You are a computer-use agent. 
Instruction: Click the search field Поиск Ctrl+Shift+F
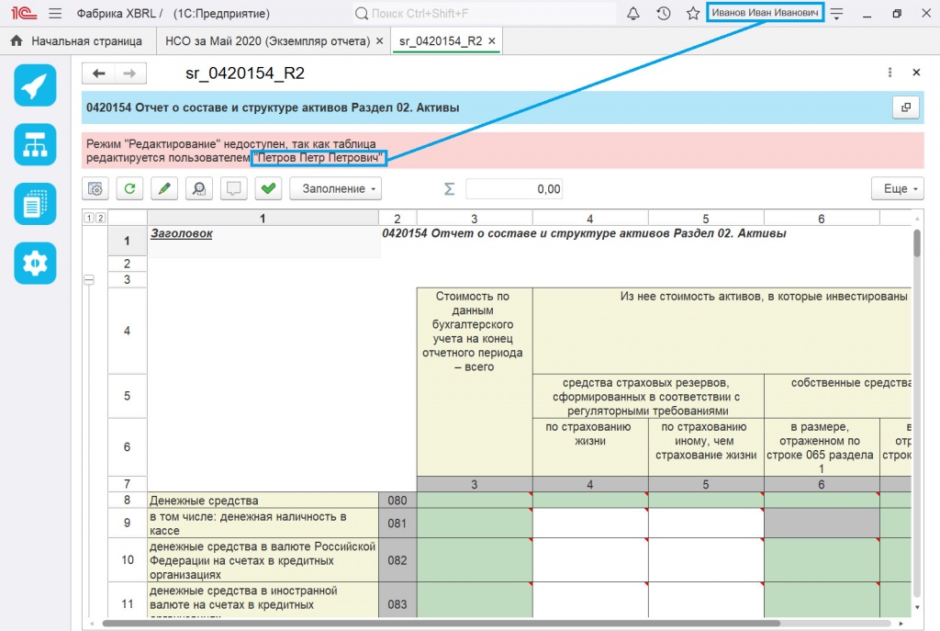point(485,13)
